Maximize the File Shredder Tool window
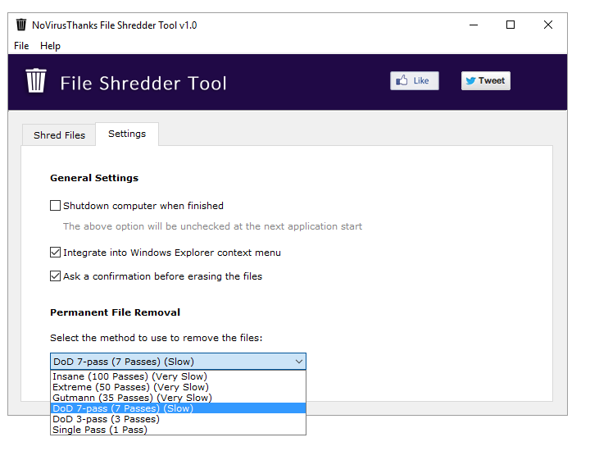This screenshot has height=451, width=590. (x=511, y=25)
